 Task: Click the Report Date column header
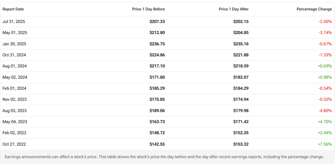(13, 9)
